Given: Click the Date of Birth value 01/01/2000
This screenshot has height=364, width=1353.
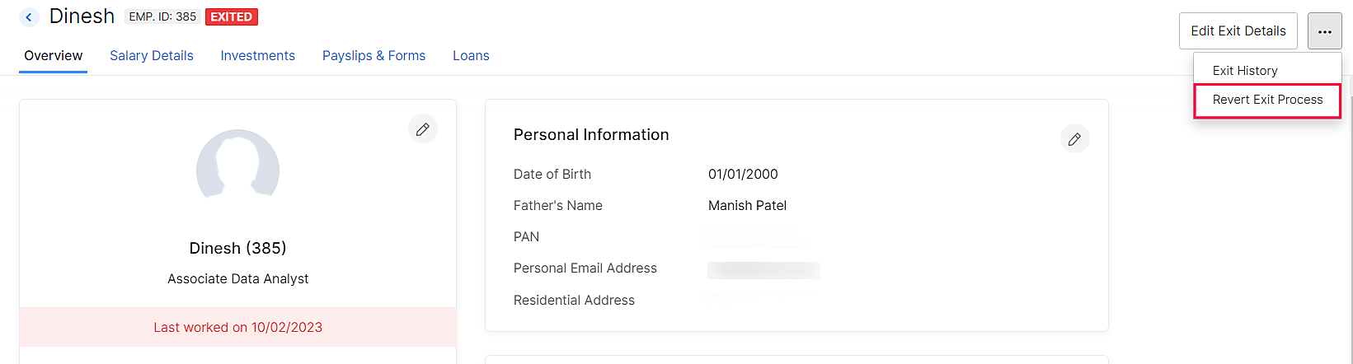Looking at the screenshot, I should 743,174.
